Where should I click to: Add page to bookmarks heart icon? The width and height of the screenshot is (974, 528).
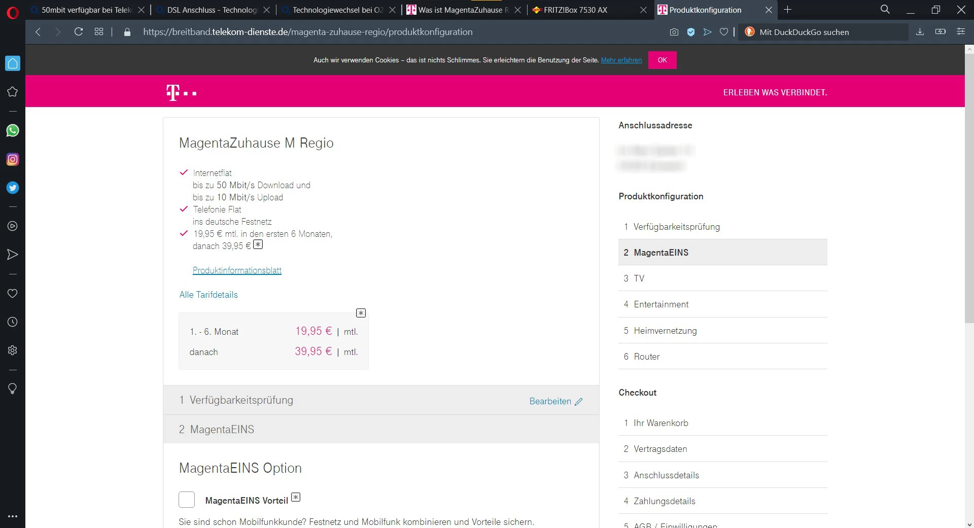click(724, 32)
